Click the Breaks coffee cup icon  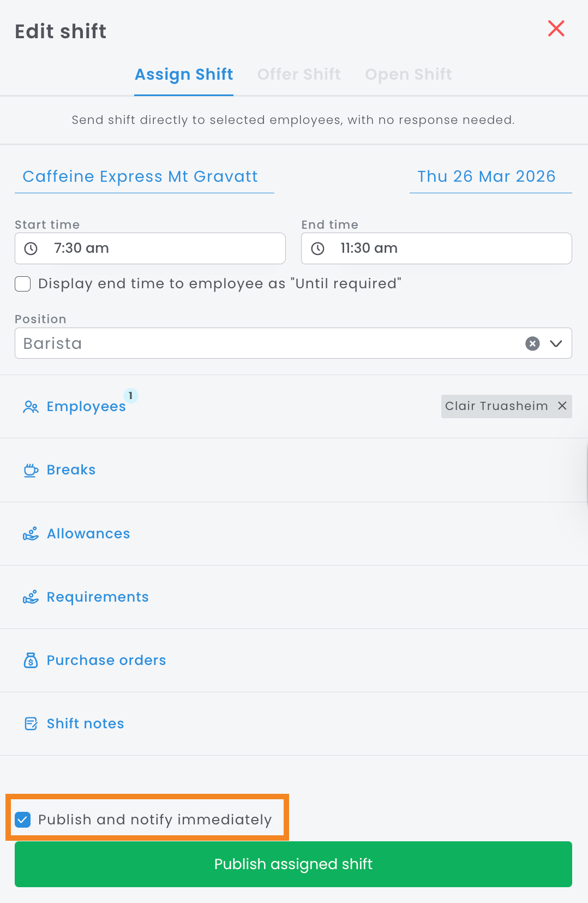click(x=31, y=470)
